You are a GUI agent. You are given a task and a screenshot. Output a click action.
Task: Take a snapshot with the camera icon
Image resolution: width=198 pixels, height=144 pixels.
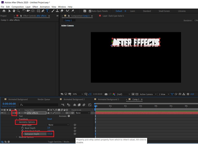(x=106, y=94)
